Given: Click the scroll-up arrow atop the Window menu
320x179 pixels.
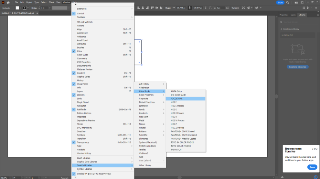Looking at the screenshot, I should (x=75, y=4).
